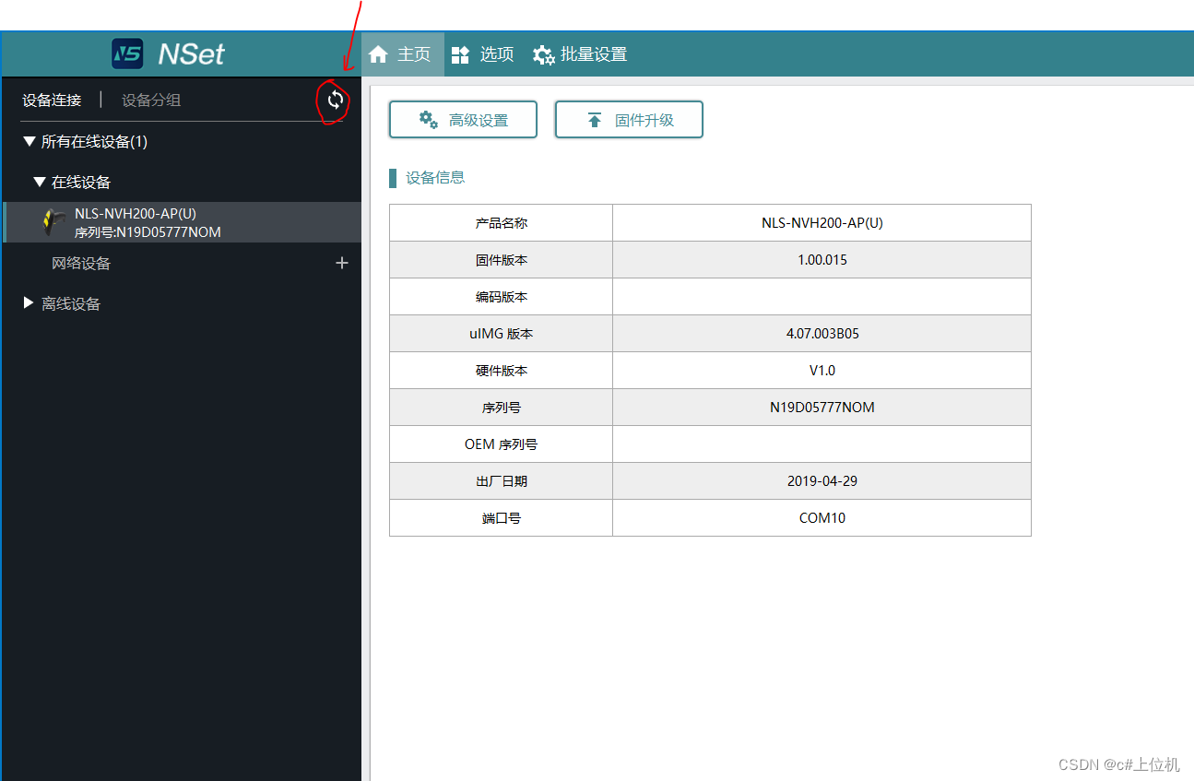Screen dimensions: 1194x781
Task: Collapse the 所有在线设备(1) tree node
Action: tap(30, 141)
